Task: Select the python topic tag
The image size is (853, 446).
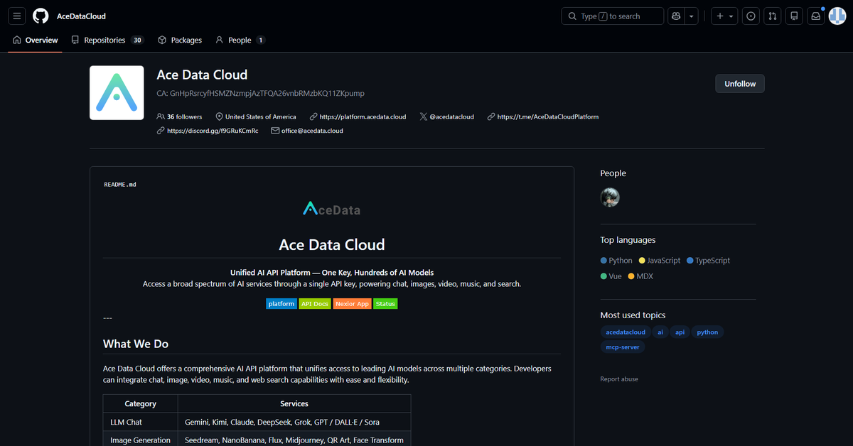Action: point(707,332)
